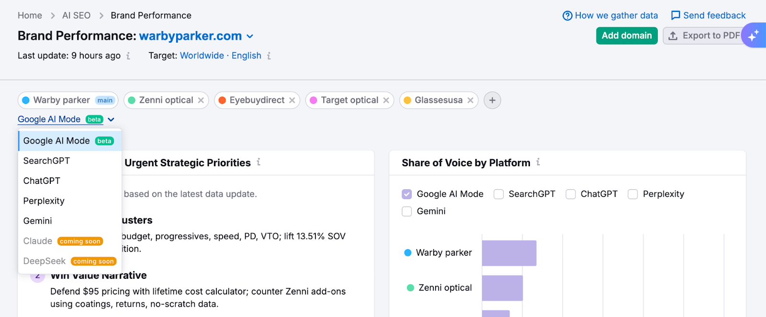
Task: Click Warby parker share of voice bar
Action: click(509, 253)
